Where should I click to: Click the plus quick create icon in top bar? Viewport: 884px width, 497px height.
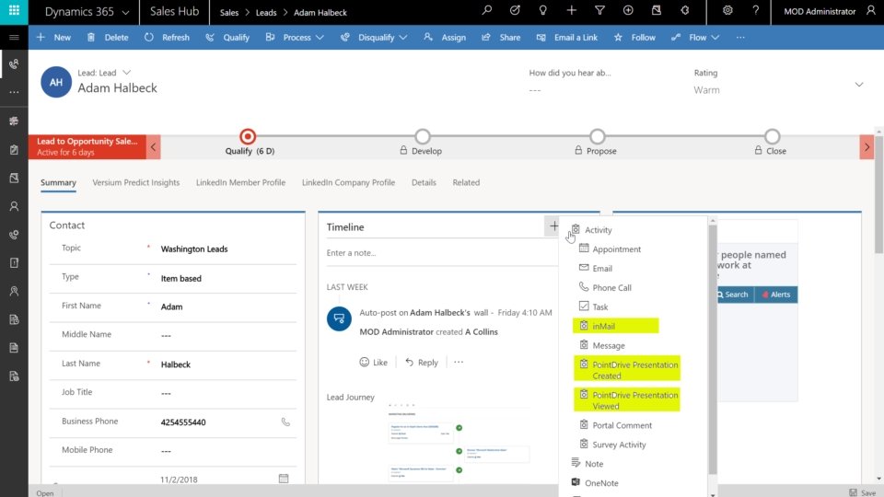click(571, 11)
